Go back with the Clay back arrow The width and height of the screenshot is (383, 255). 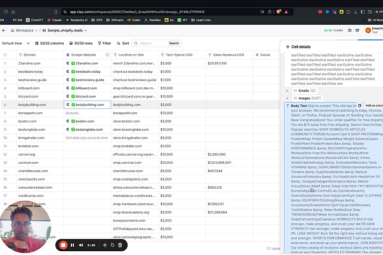point(4,31)
